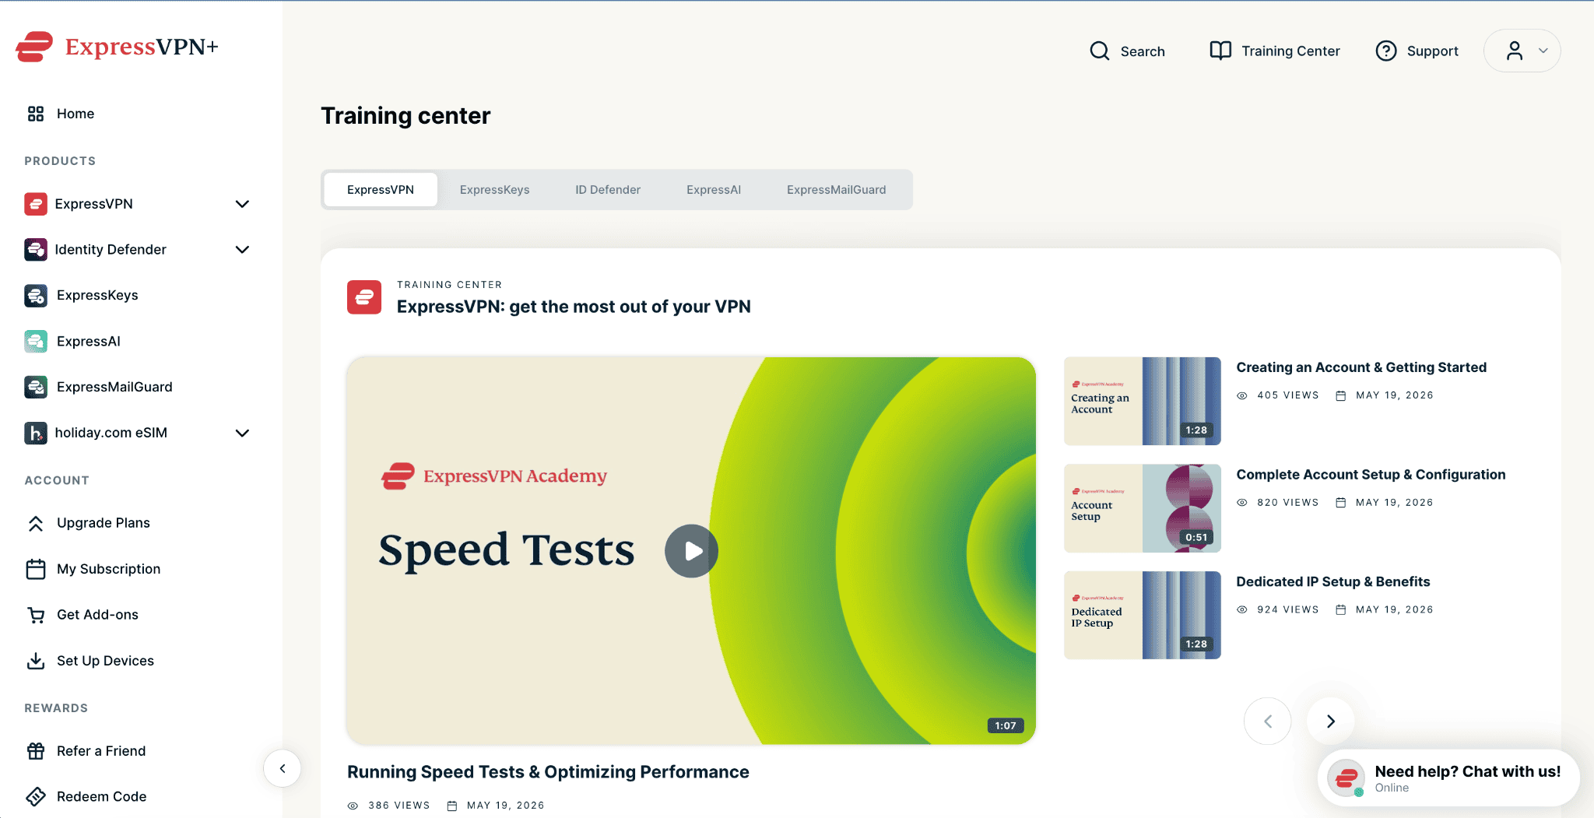The height and width of the screenshot is (818, 1594).
Task: Open 'Need help? Chat with us!' widget
Action: (x=1448, y=778)
